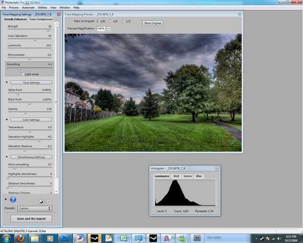
Task: Open the Windows Start orb
Action: click(x=6, y=239)
